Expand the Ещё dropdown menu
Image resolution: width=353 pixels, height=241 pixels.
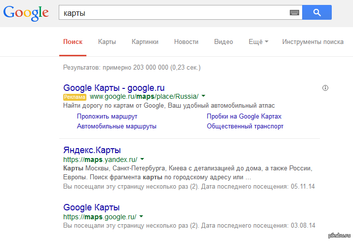pyautogui.click(x=258, y=42)
